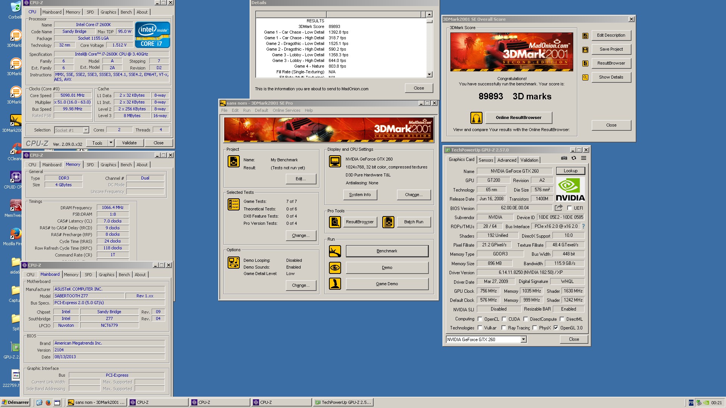Open Mozilla Firefox desktop icon
This screenshot has width=726, height=408.
point(16,234)
